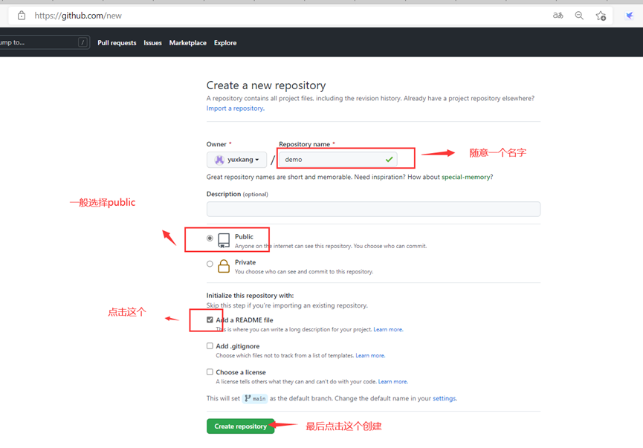Click the Initialize this repository with heading
Image resolution: width=643 pixels, height=448 pixels.
point(251,296)
